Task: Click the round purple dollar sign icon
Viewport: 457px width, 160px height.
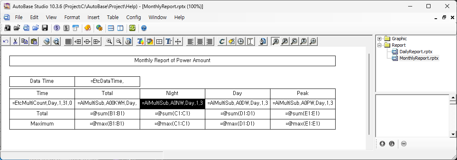Action: [57, 28]
